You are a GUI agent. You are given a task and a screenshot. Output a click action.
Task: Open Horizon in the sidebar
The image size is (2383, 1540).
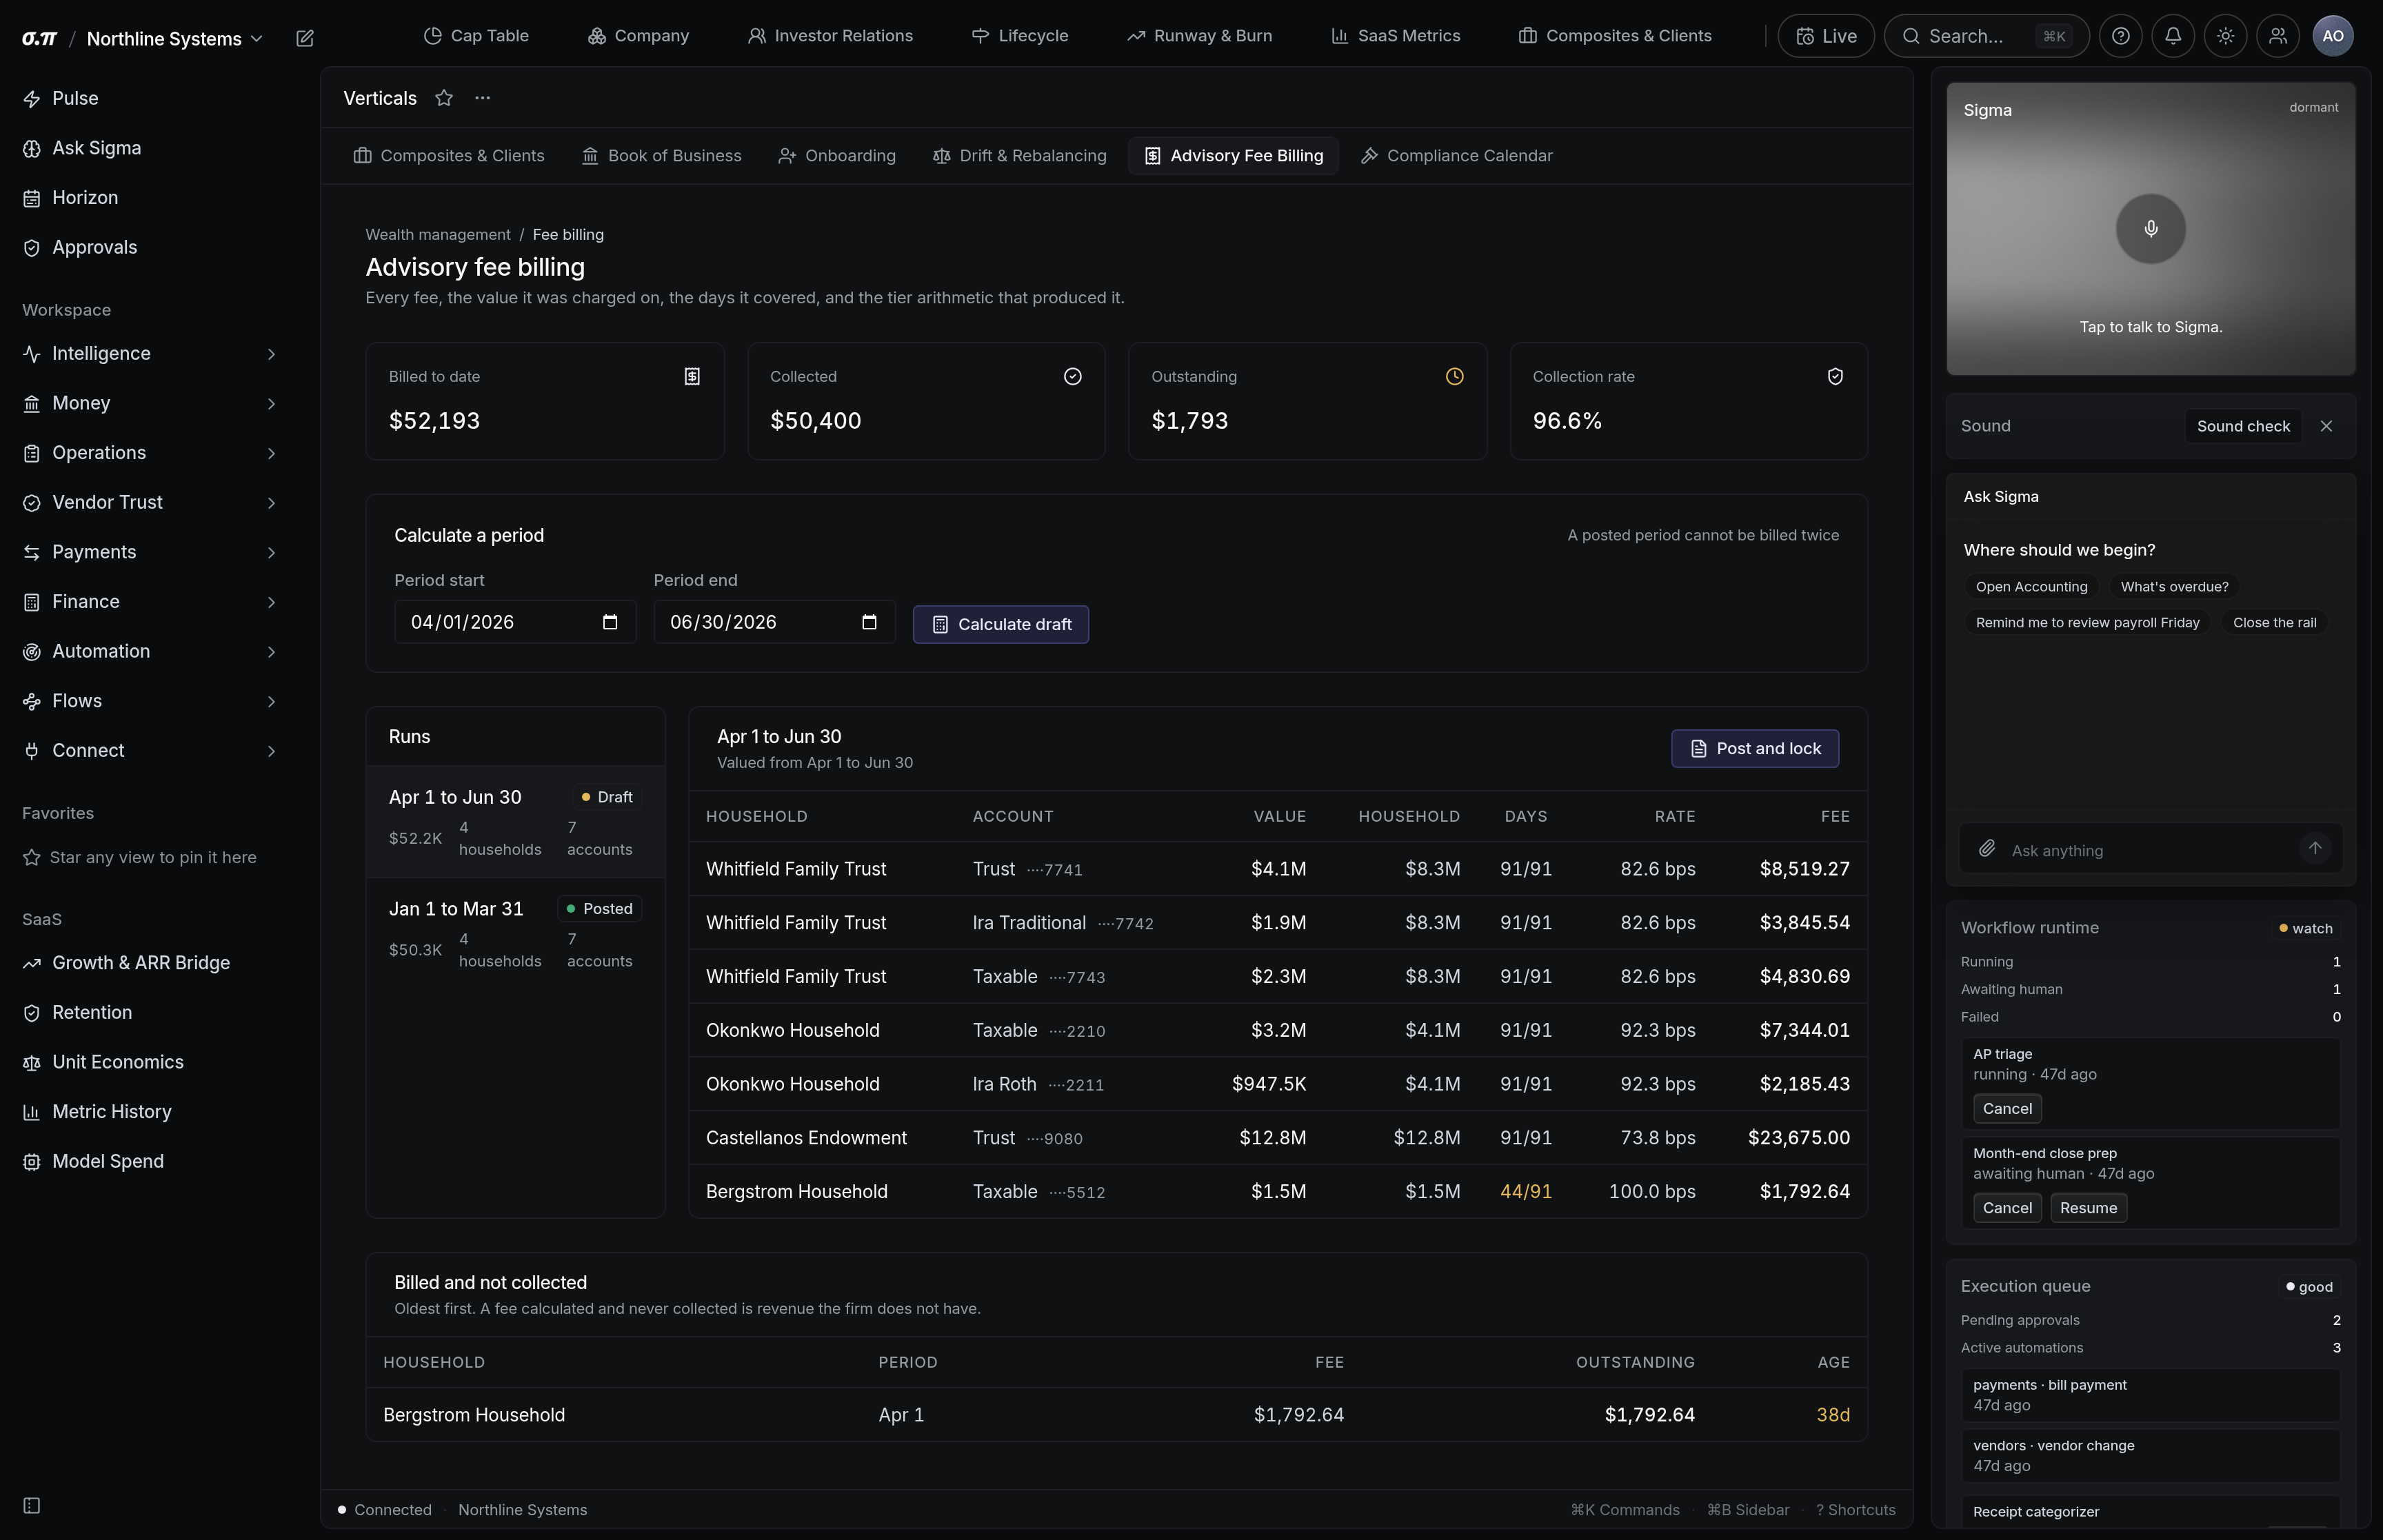150,198
